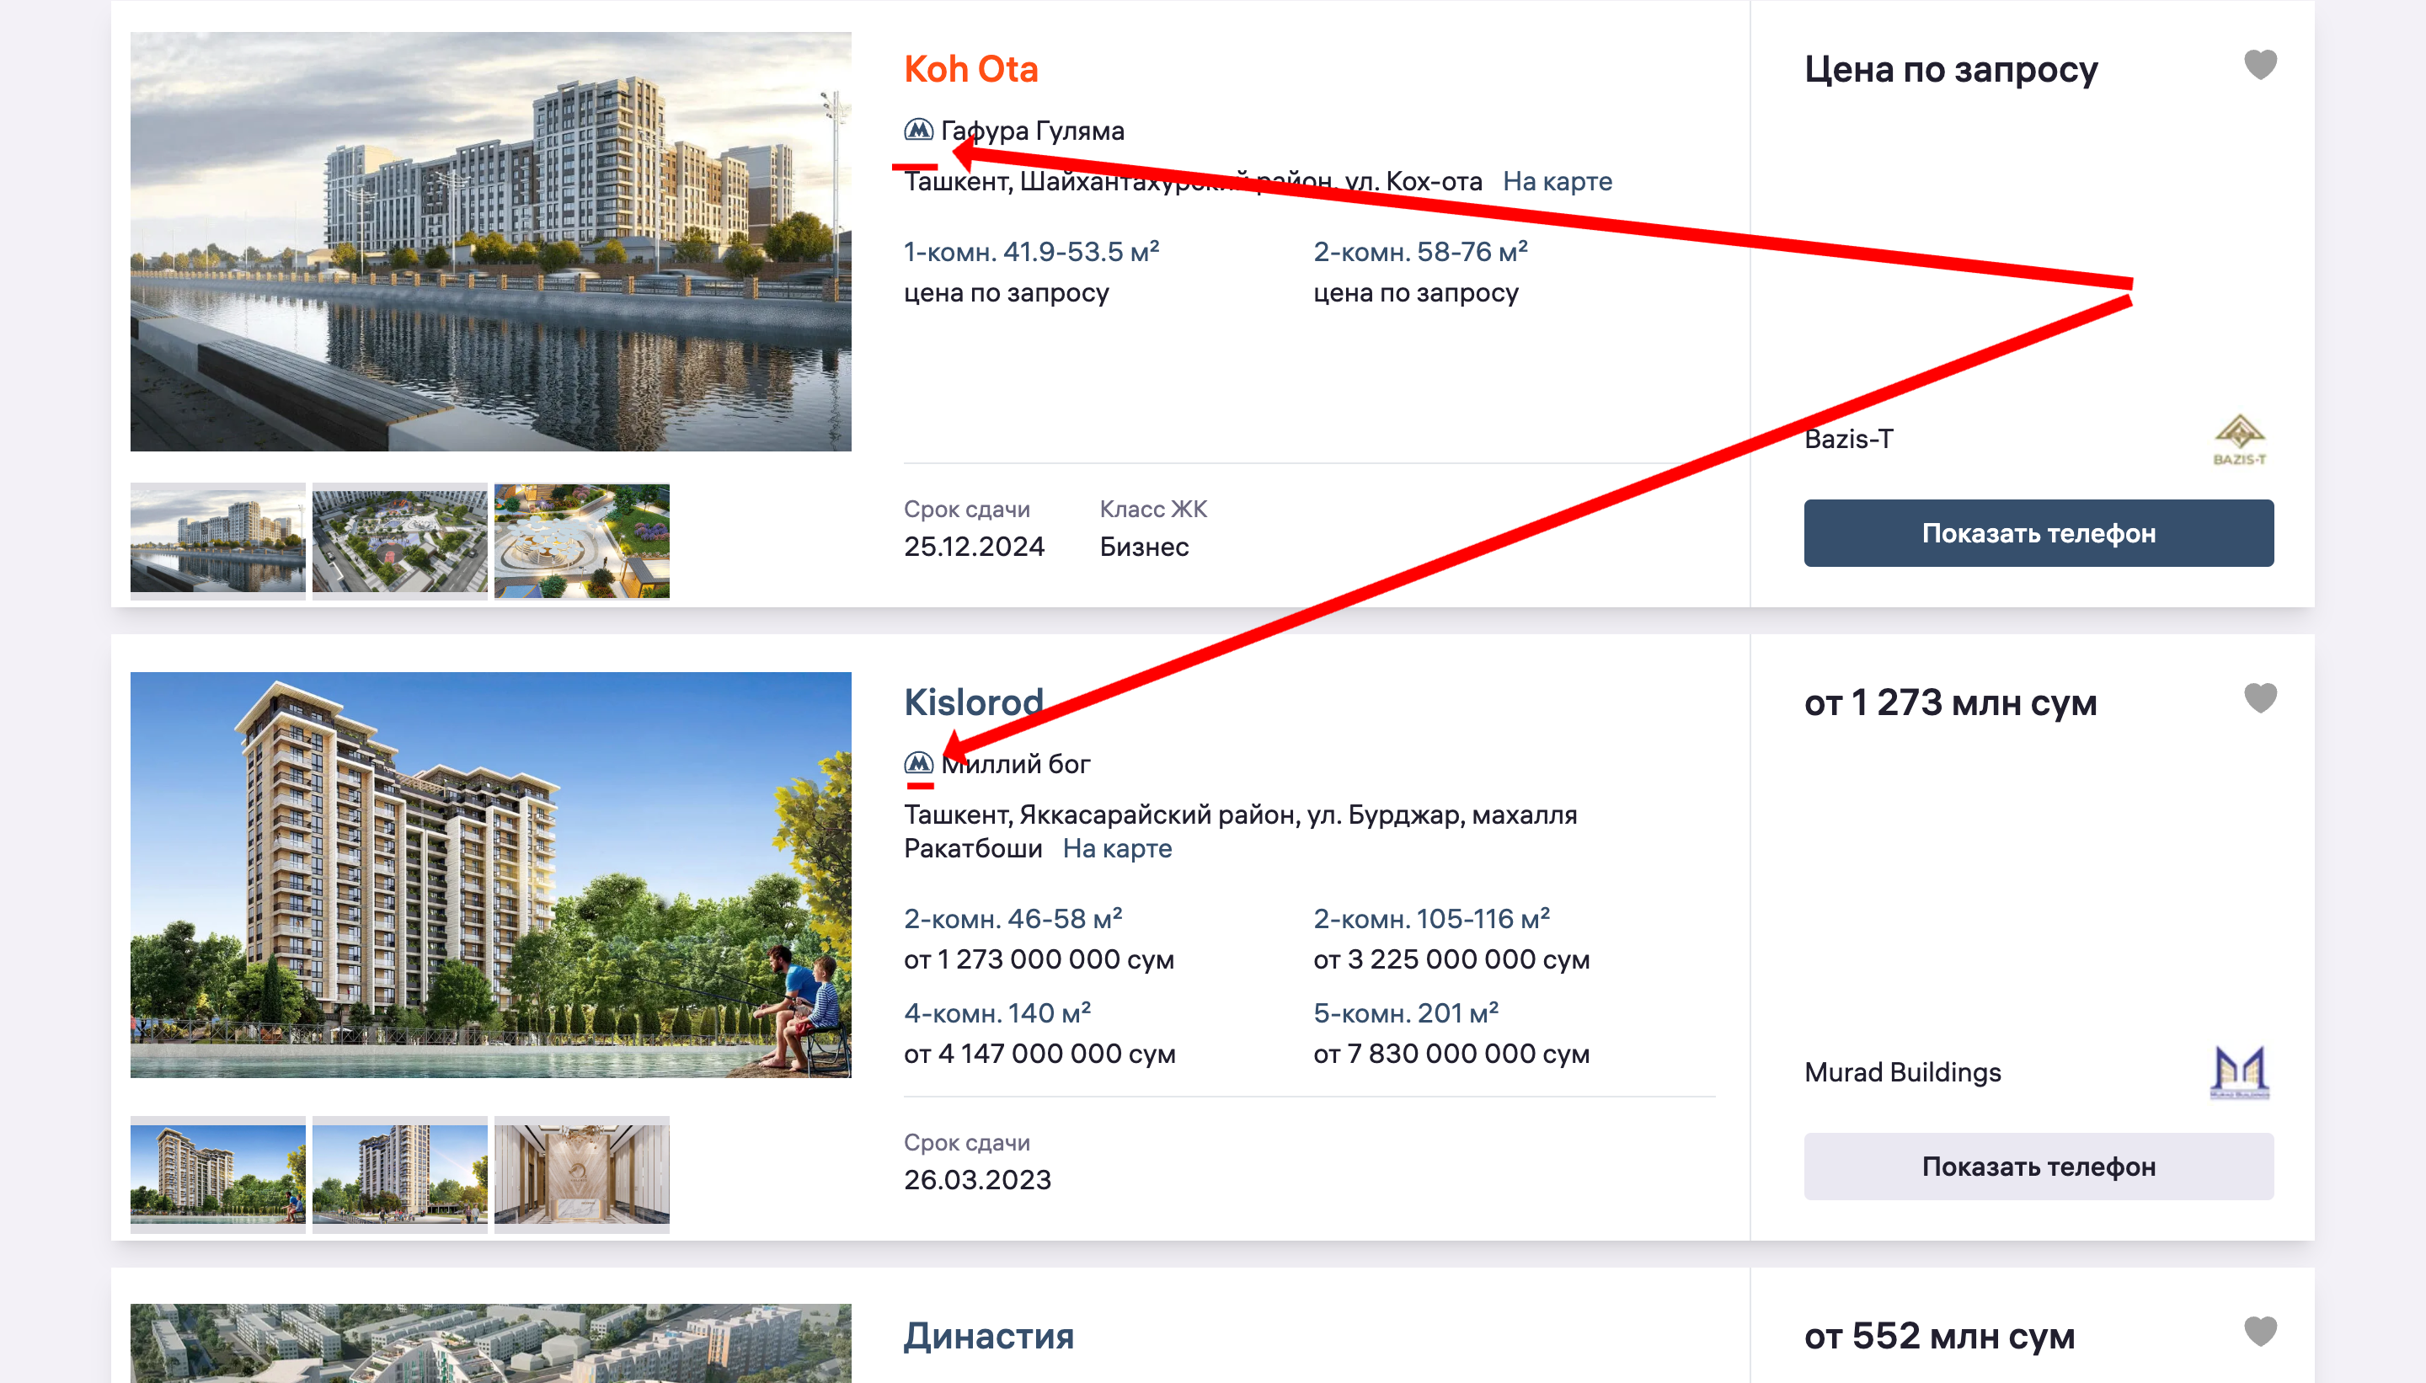This screenshot has width=2426, height=1383.
Task: Open the main Koh Ota riverside photo
Action: [x=490, y=241]
